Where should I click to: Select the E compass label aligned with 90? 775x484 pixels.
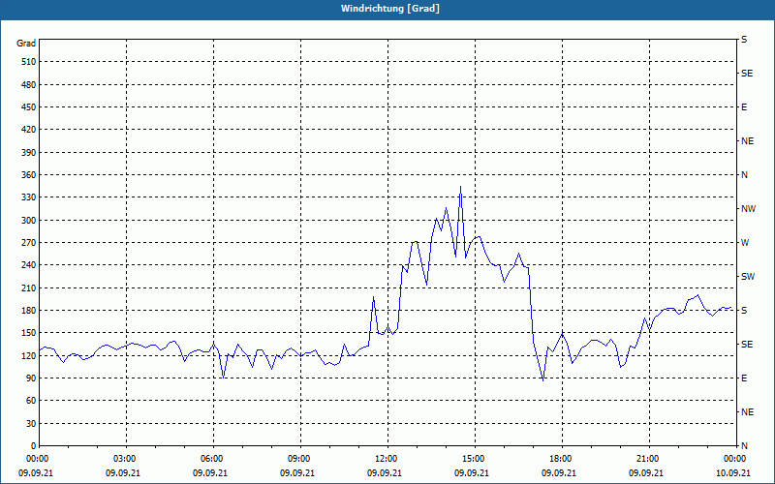(744, 378)
